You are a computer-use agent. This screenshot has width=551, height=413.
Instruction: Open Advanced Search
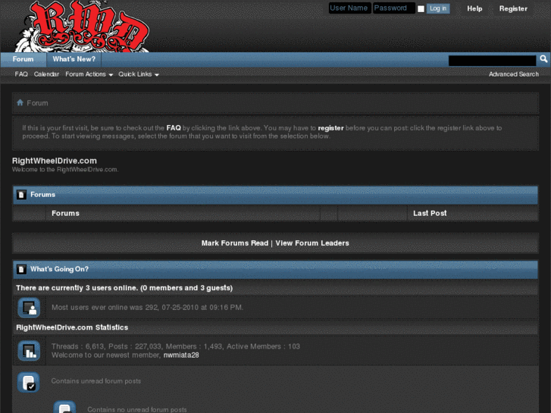click(x=513, y=74)
